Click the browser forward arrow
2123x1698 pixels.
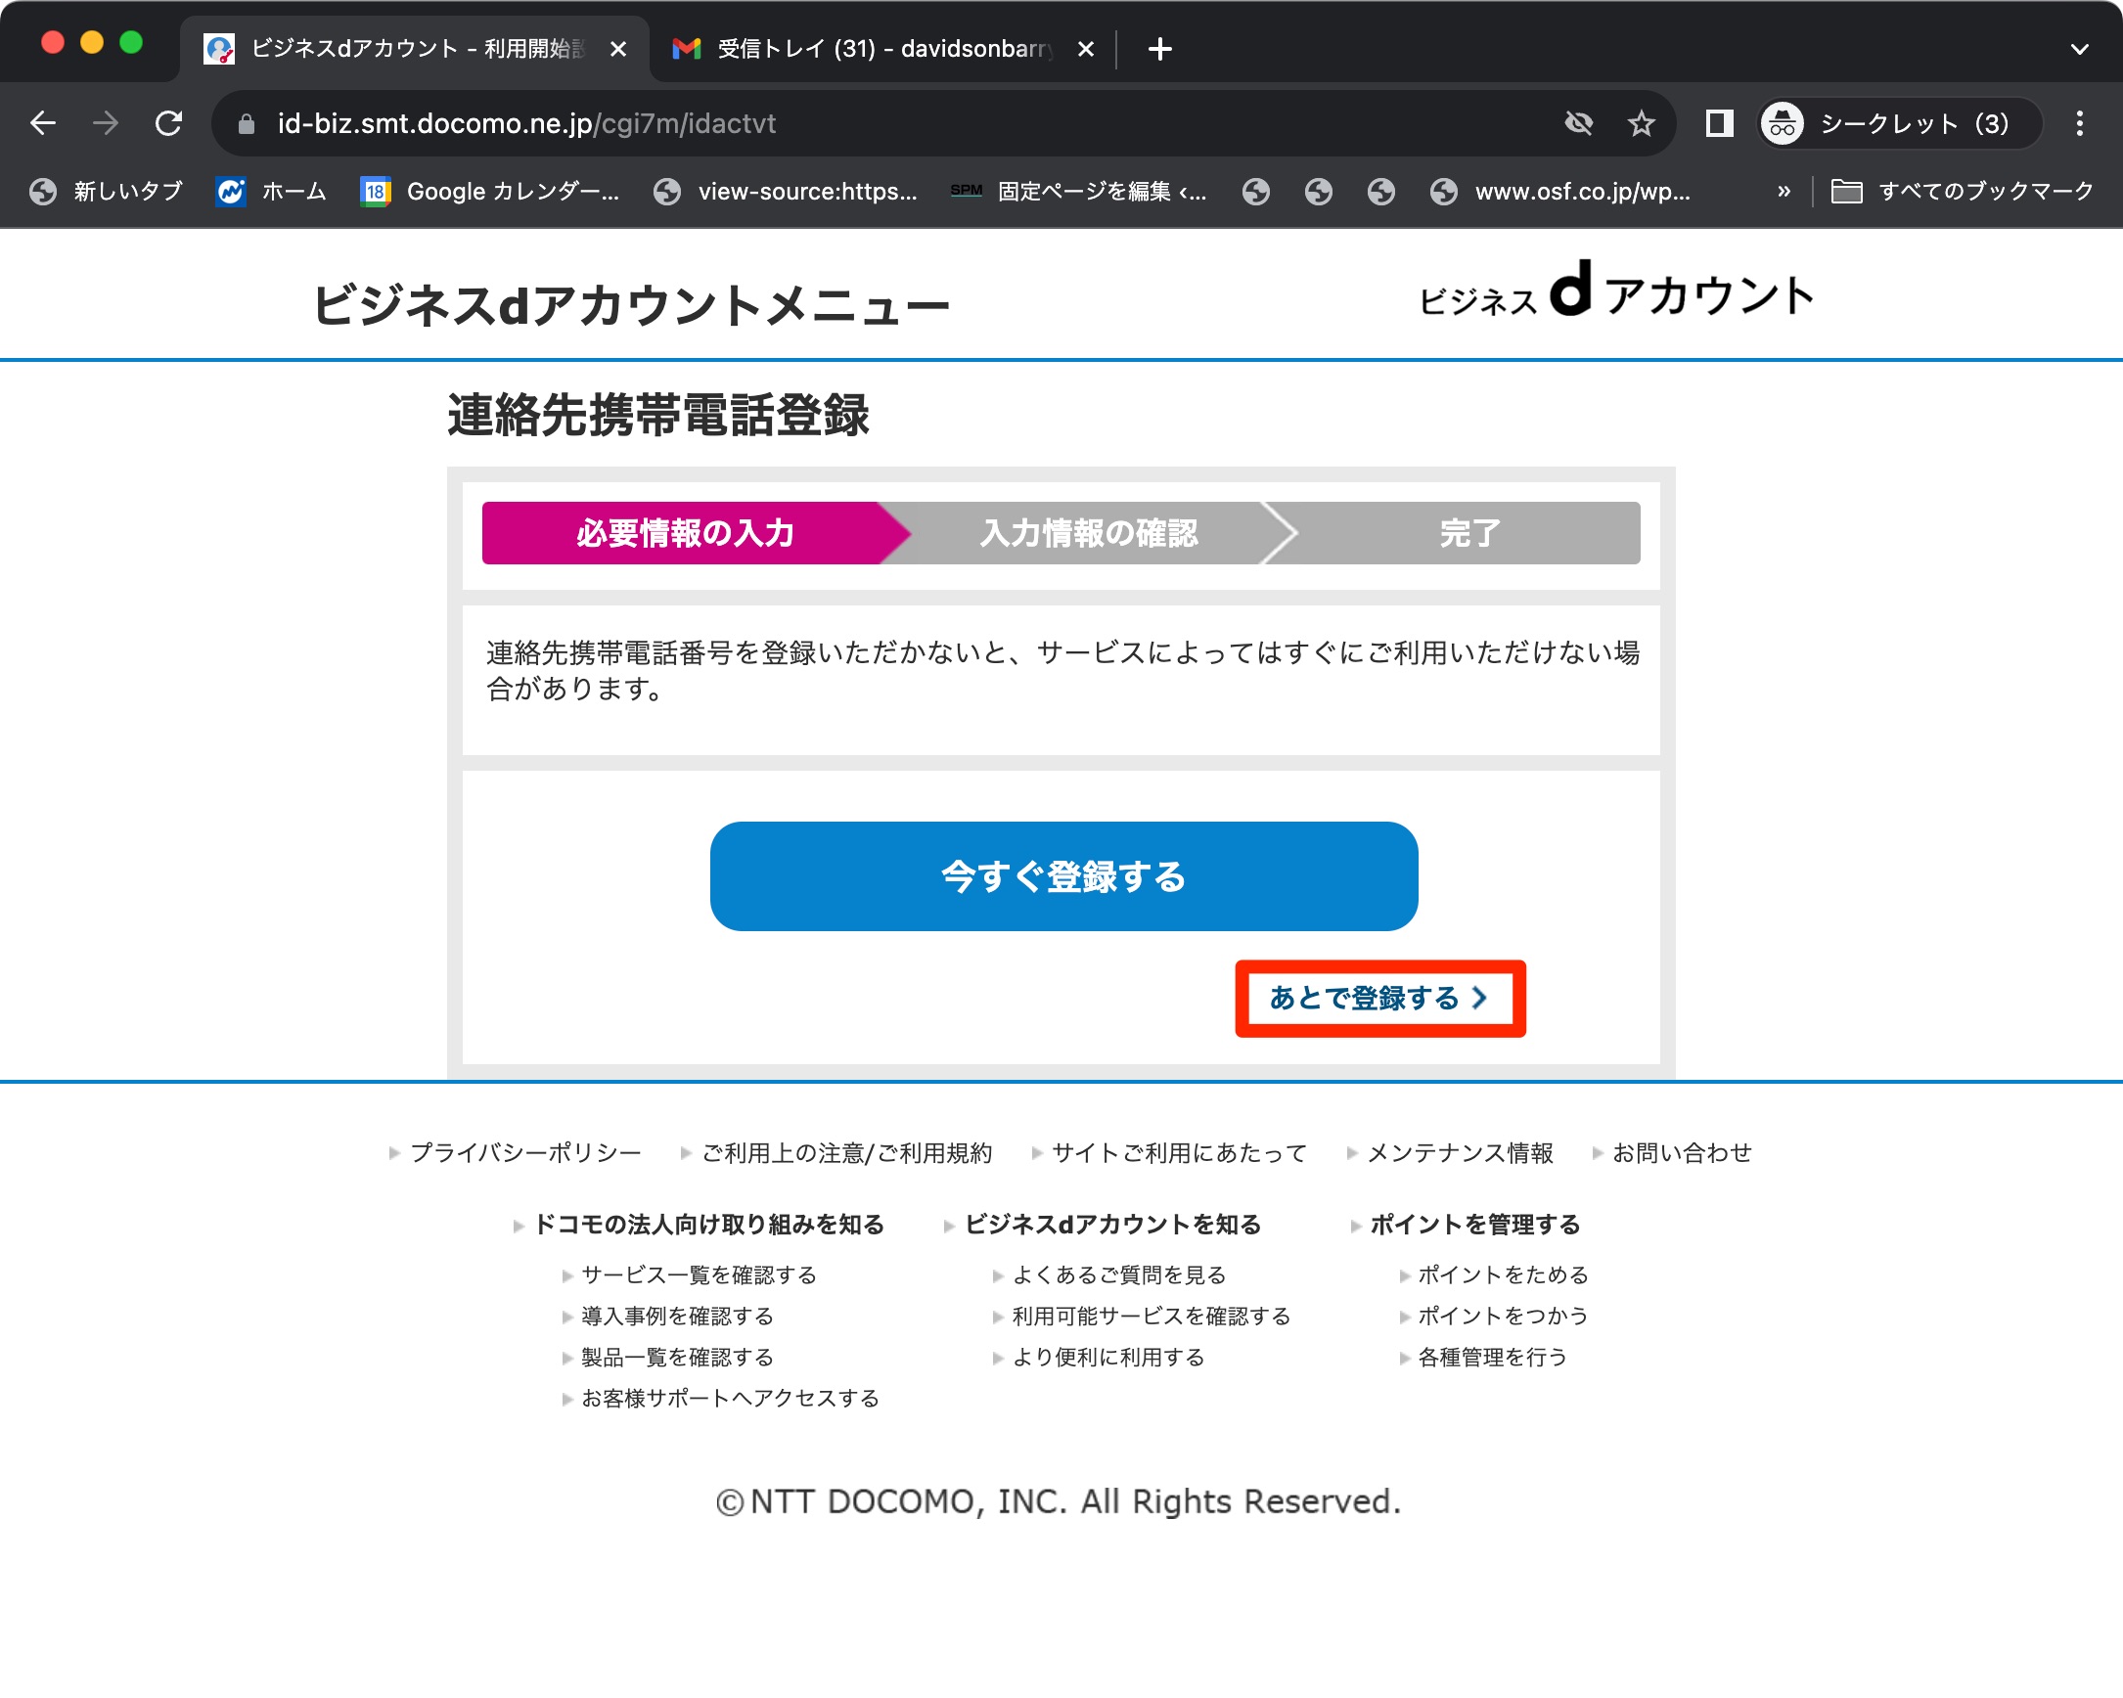pos(106,123)
